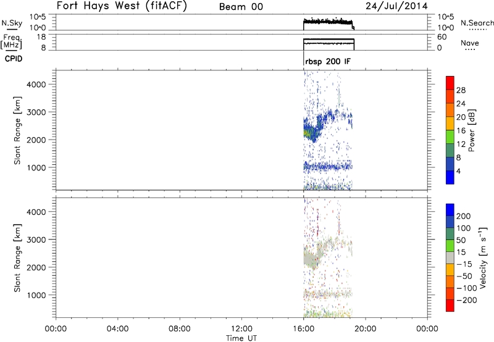Click the gray 15 to -15 Velocity swatch

click(450, 257)
